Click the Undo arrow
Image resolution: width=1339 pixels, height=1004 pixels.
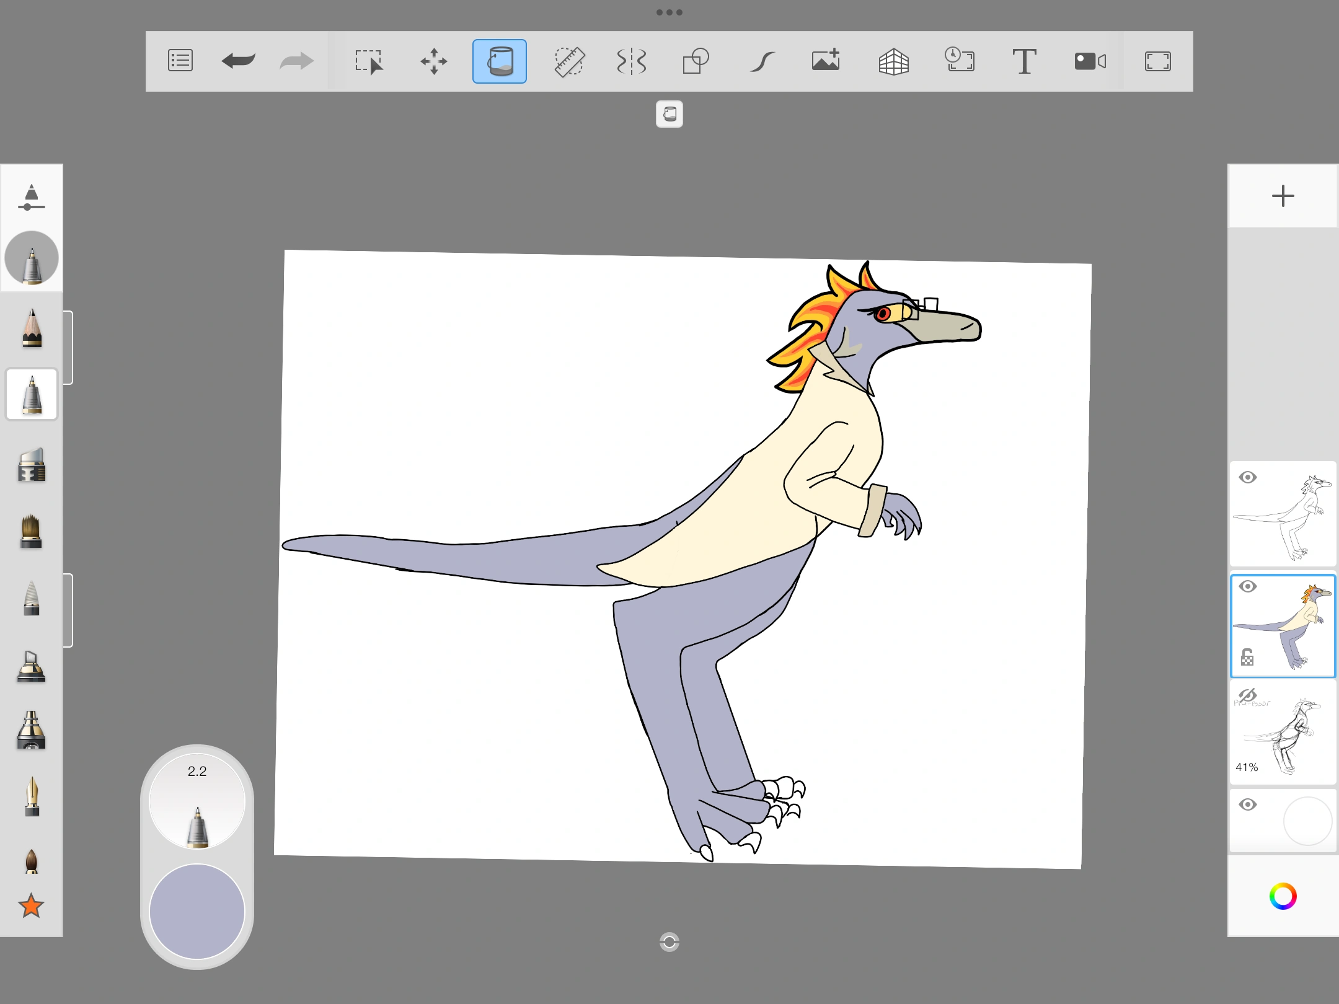tap(239, 61)
